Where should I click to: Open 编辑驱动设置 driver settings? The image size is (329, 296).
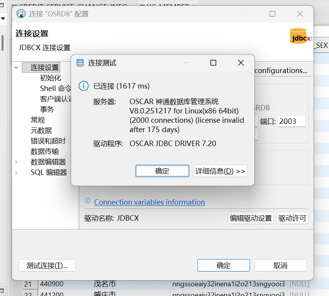click(251, 218)
